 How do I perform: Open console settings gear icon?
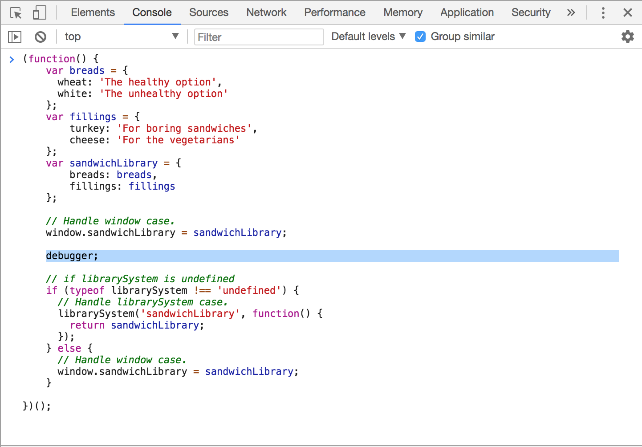(x=628, y=37)
